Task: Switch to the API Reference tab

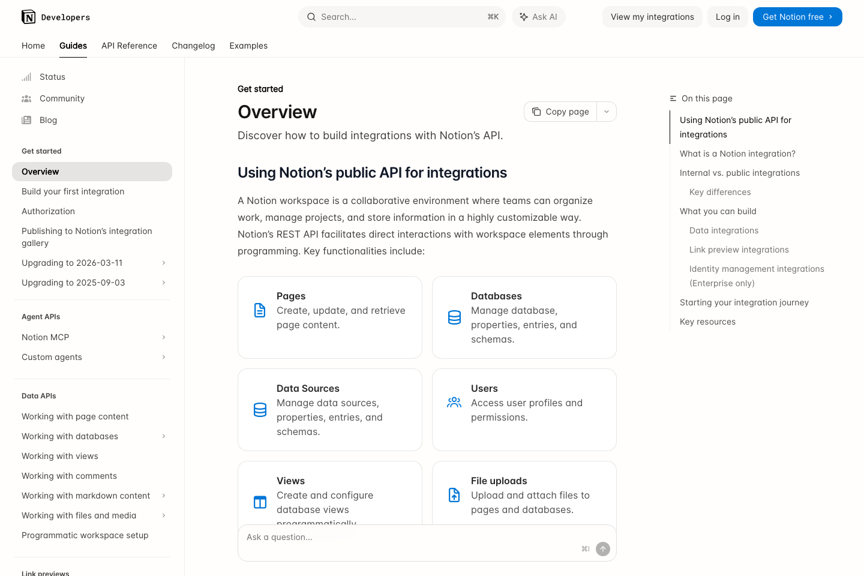Action: pyautogui.click(x=129, y=46)
